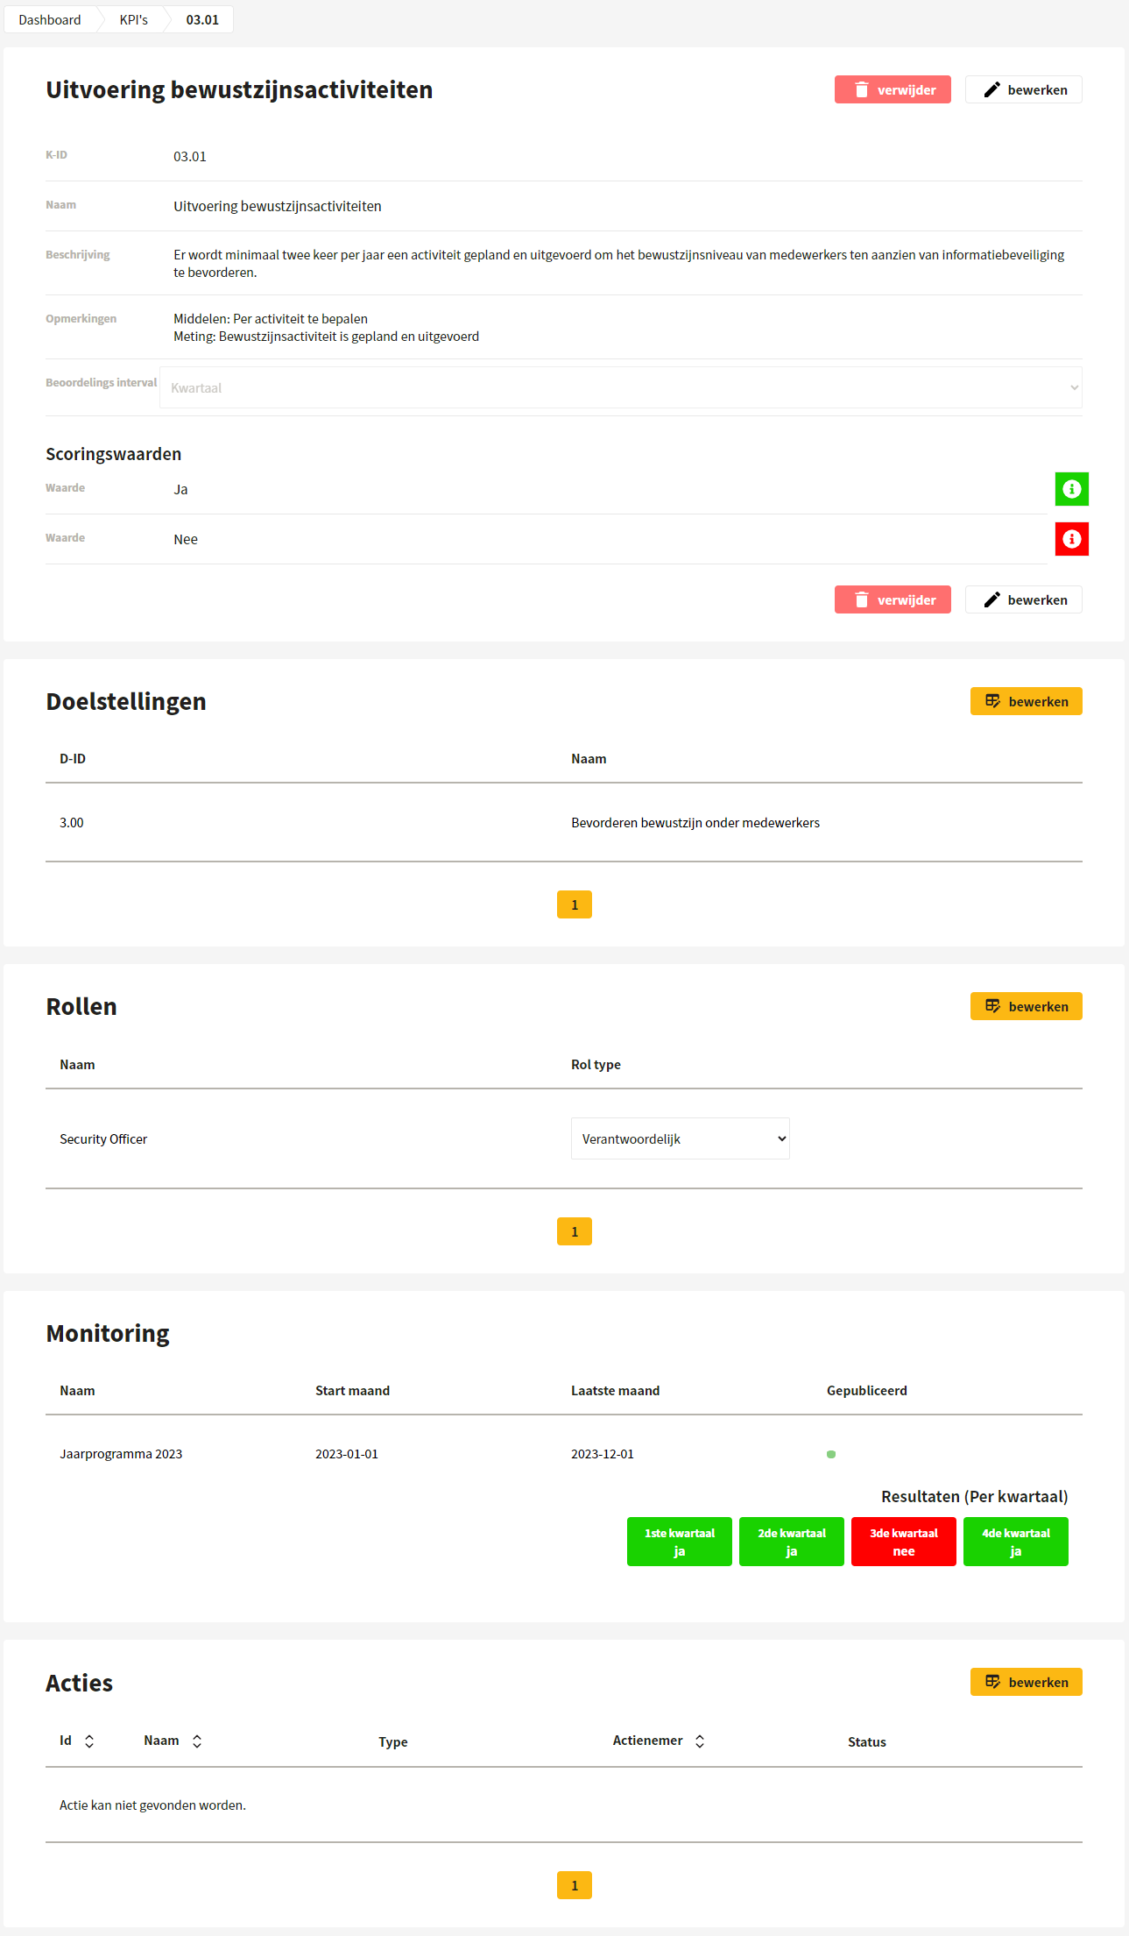This screenshot has height=1936, width=1129.
Task: Click the Security Officer role name
Action: [x=103, y=1138]
